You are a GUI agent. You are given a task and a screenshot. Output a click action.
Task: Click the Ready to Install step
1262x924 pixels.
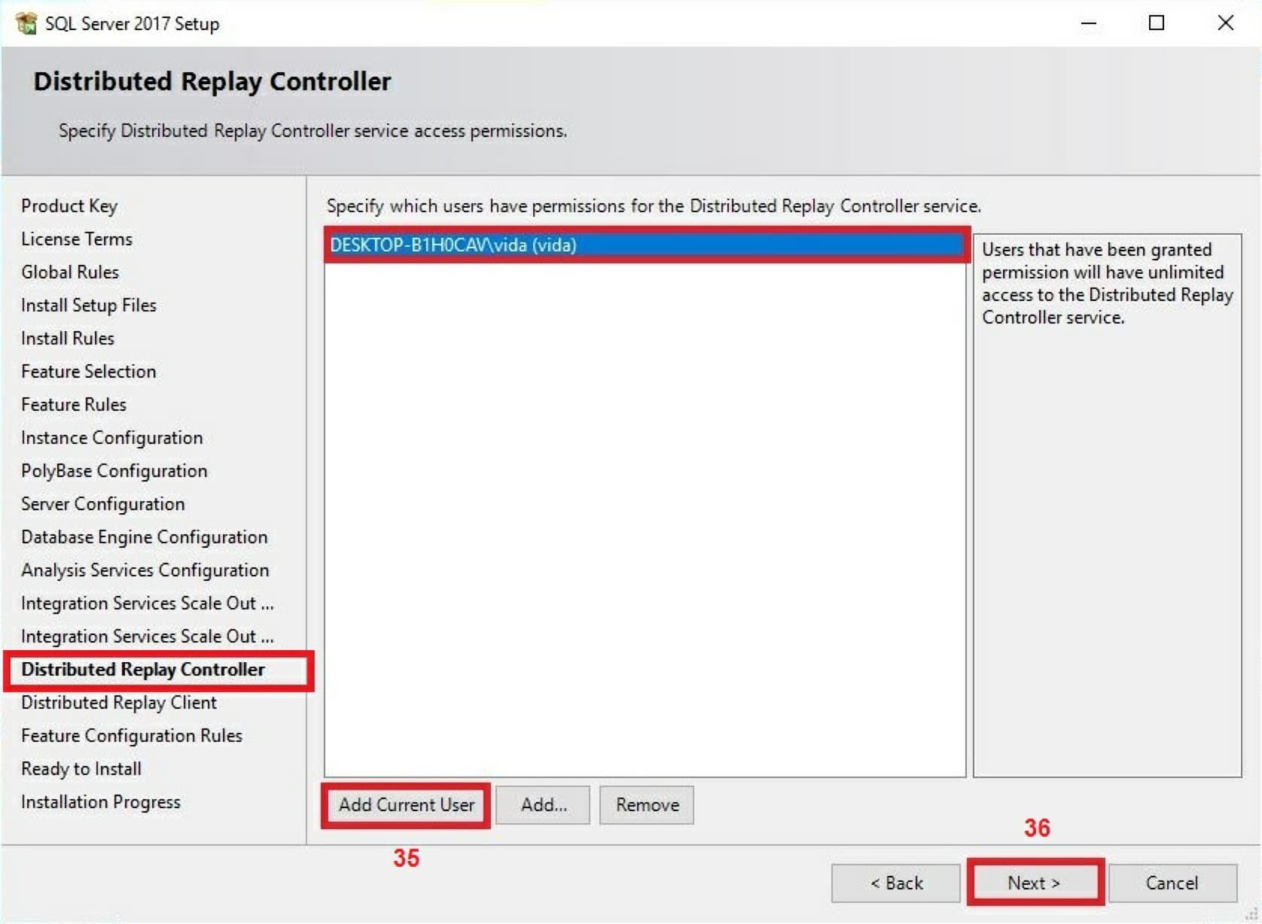81,769
